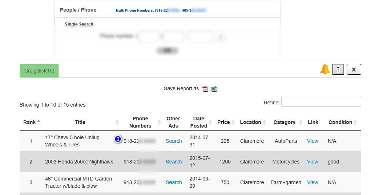Open the People / Phone section
This screenshot has height=195, width=371.
click(78, 10)
